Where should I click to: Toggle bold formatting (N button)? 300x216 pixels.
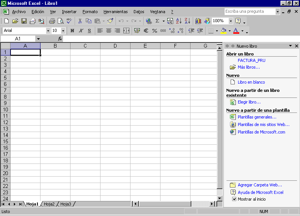coord(72,31)
